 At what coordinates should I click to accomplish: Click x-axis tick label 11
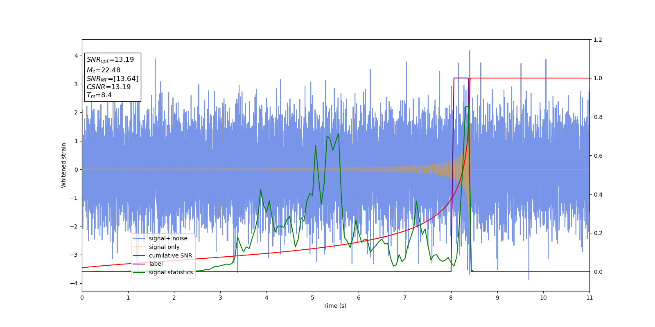click(589, 298)
